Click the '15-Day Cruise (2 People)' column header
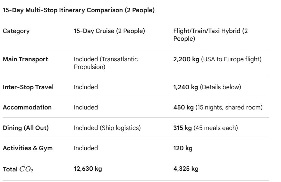Image resolution: width=281 pixels, height=182 pixels. point(109,31)
